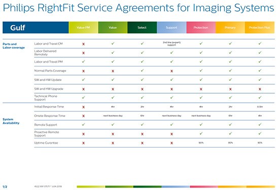Click the 0.5hr Initial Response Time cell
The width and height of the screenshot is (279, 190).
[x=260, y=107]
